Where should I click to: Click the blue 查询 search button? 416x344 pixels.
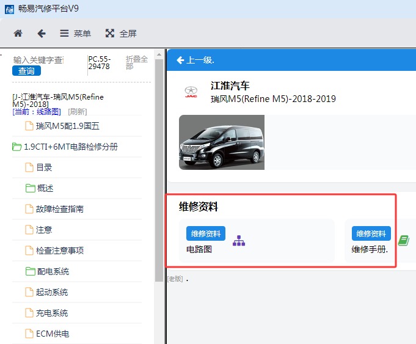click(x=26, y=71)
